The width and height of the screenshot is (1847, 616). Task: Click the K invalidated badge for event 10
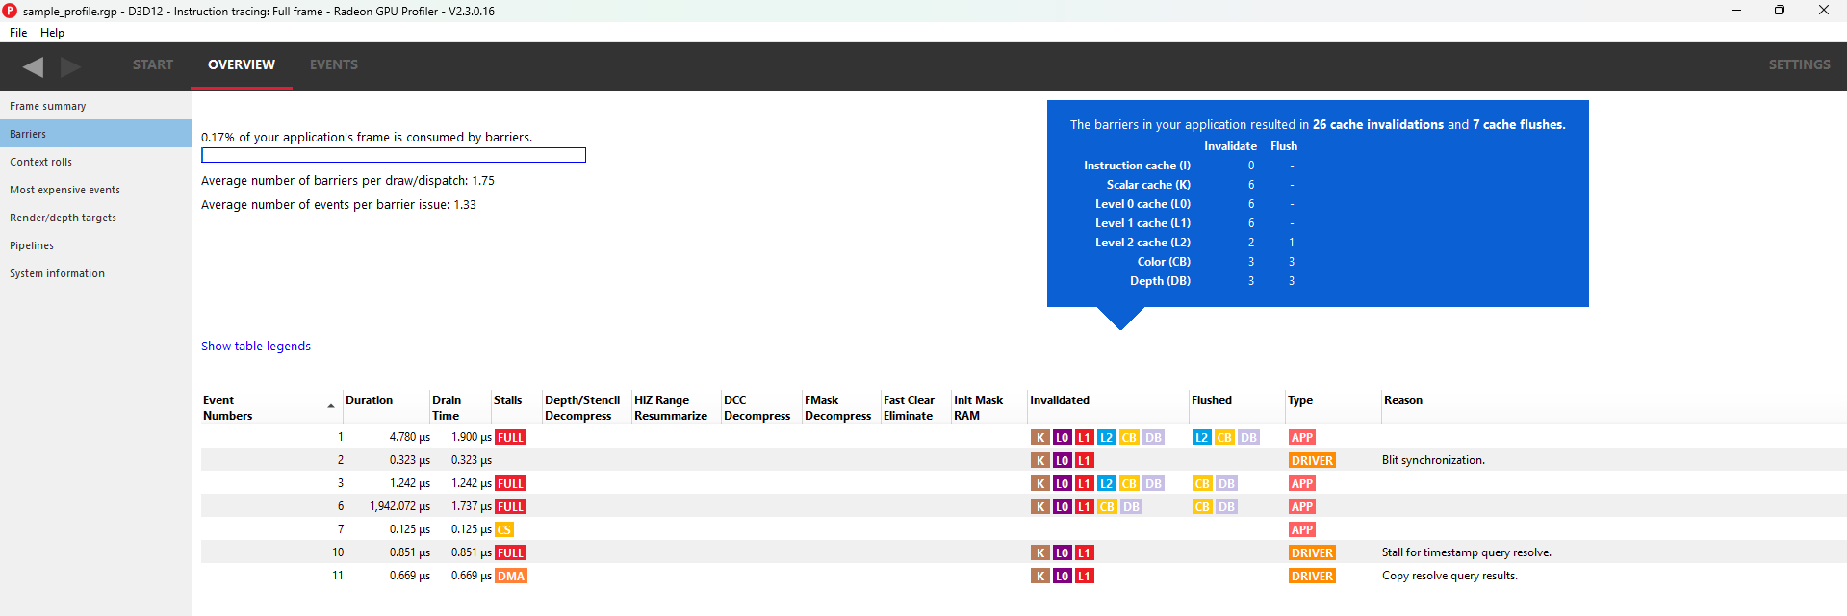(x=1039, y=552)
